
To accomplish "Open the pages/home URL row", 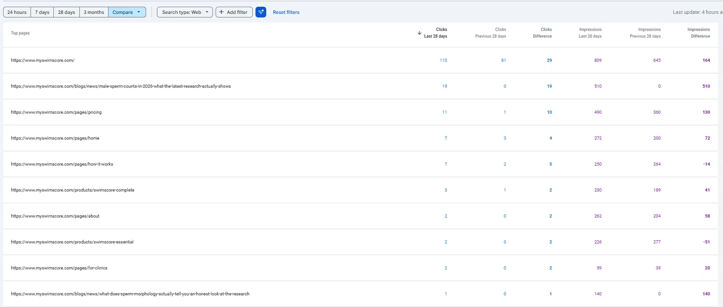I will [x=361, y=138].
